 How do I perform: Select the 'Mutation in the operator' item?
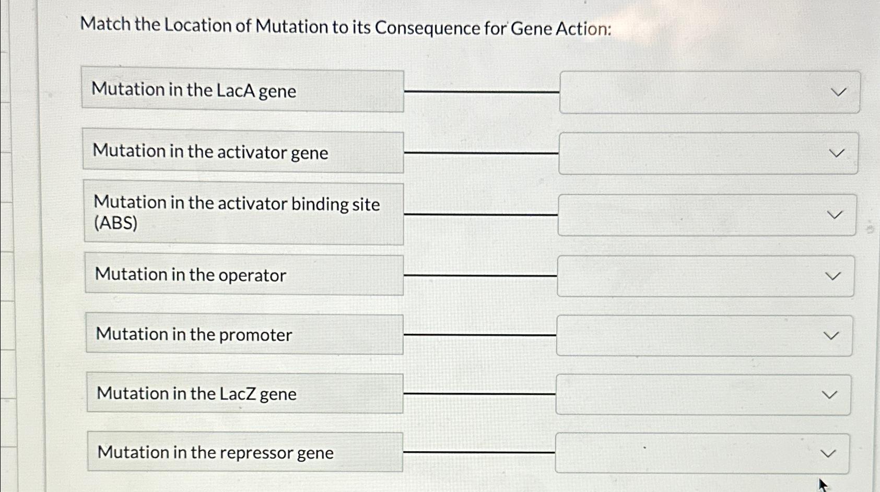click(243, 275)
